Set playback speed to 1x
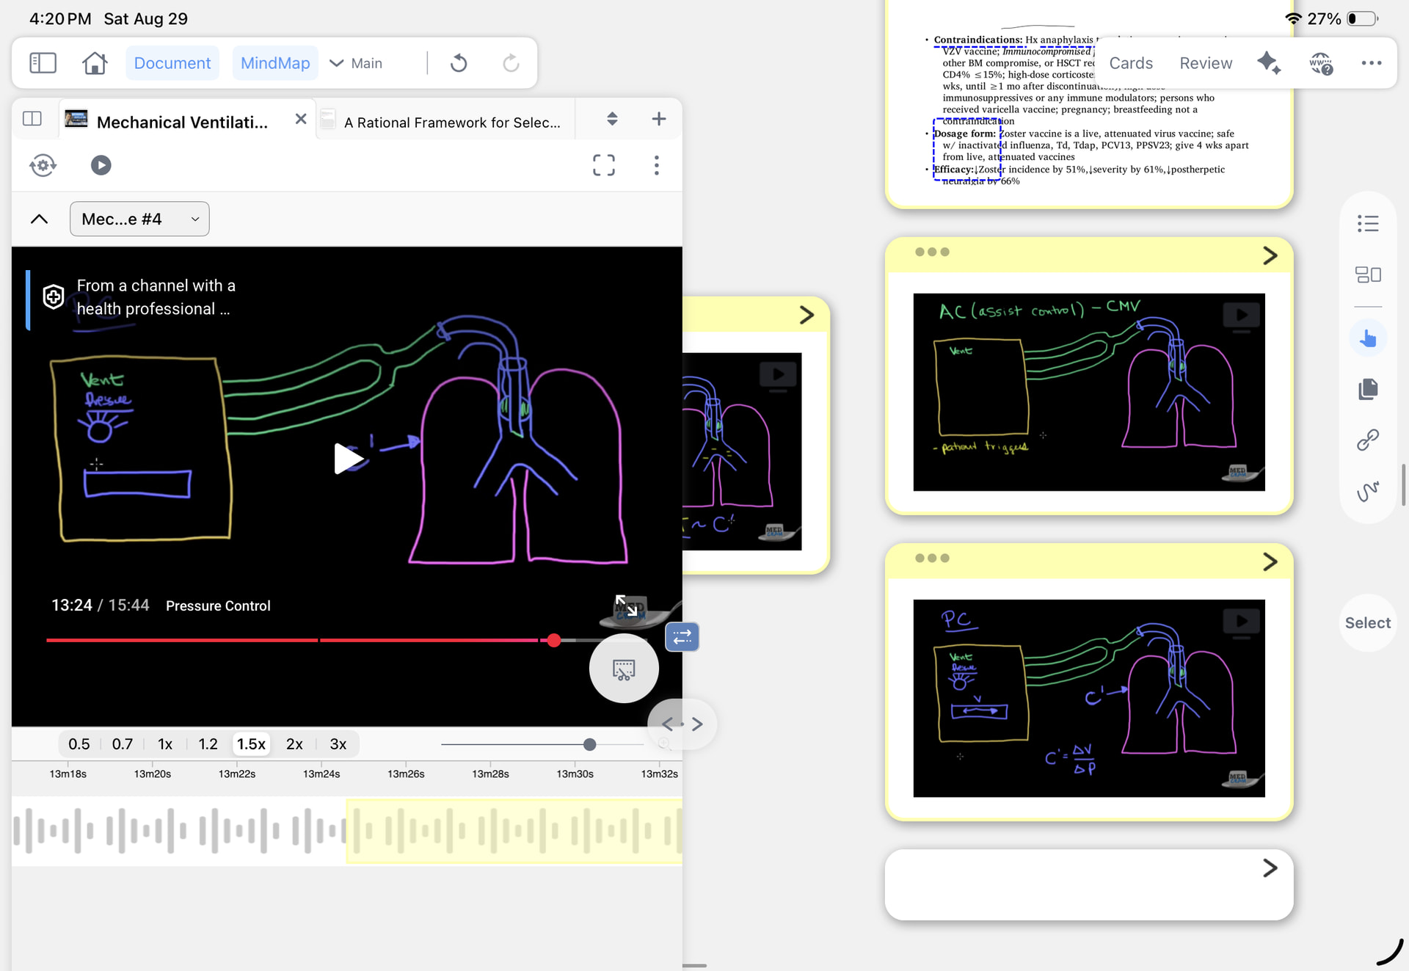Screen dimensions: 1409x971 [x=165, y=744]
